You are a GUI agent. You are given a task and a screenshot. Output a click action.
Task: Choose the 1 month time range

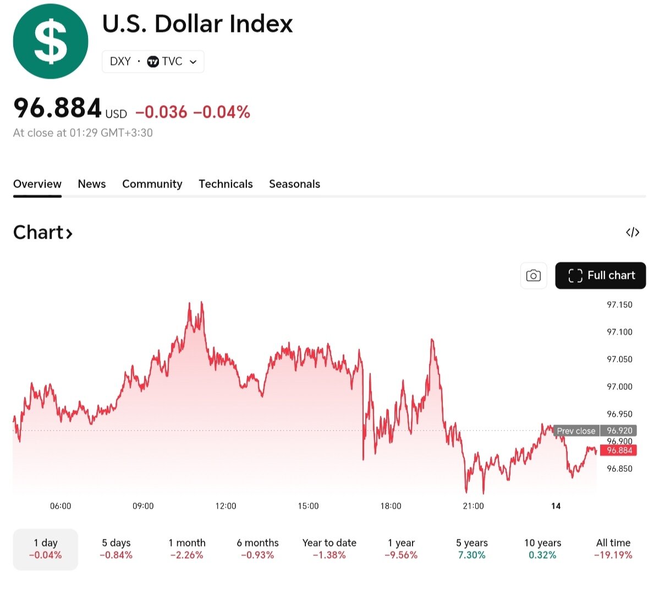[187, 549]
